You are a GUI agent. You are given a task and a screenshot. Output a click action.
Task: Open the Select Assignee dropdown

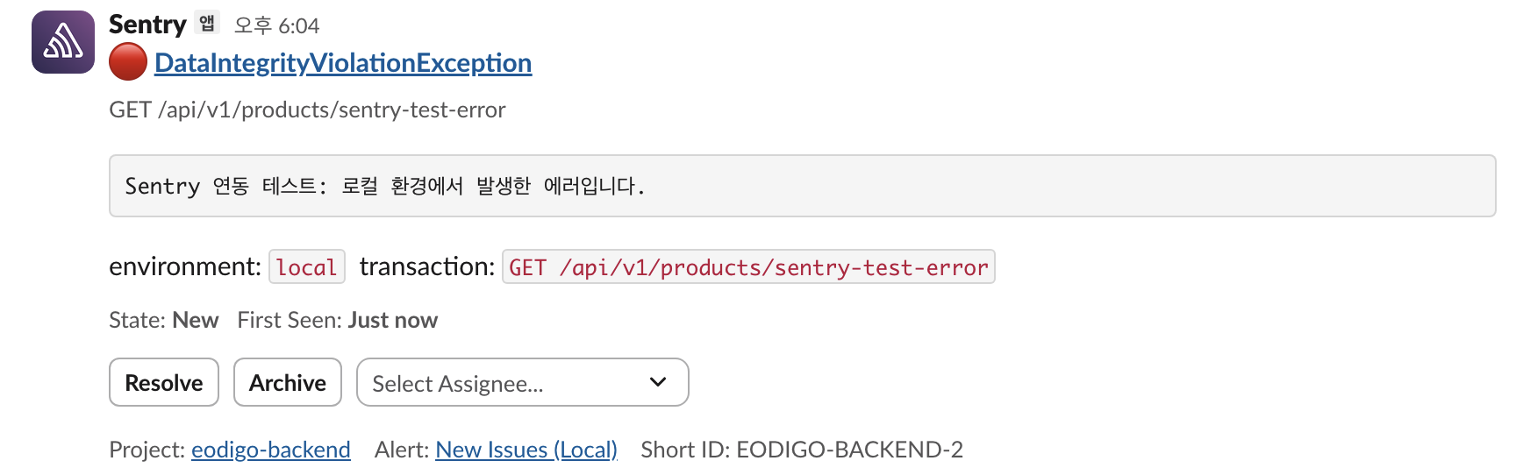coord(523,382)
